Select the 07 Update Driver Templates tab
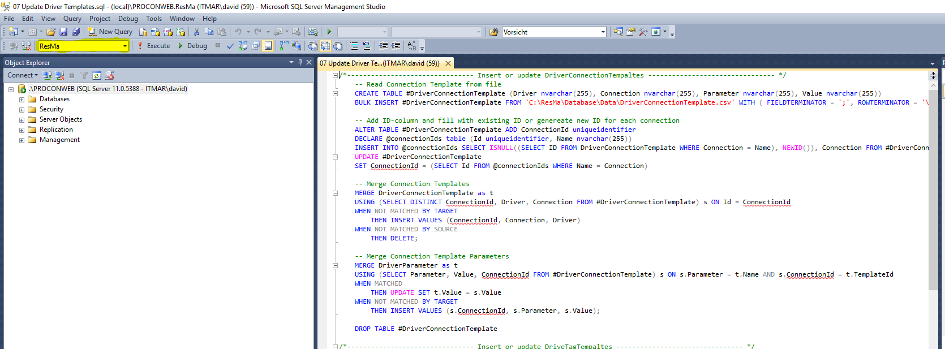Viewport: 945px width, 349px height. 379,63
